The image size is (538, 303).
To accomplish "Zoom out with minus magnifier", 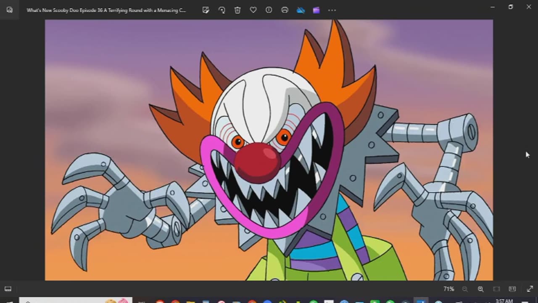I will point(465,289).
